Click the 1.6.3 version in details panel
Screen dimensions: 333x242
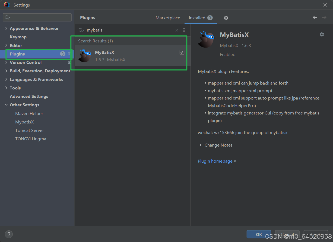[246, 46]
